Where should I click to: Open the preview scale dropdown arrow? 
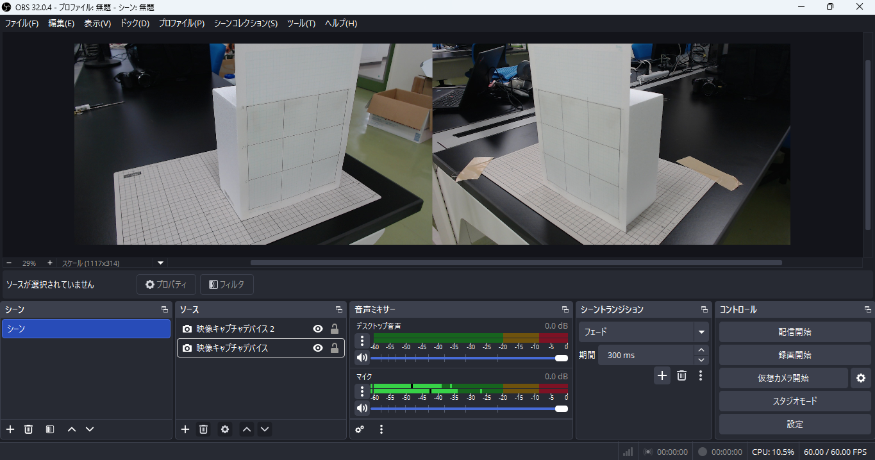161,263
